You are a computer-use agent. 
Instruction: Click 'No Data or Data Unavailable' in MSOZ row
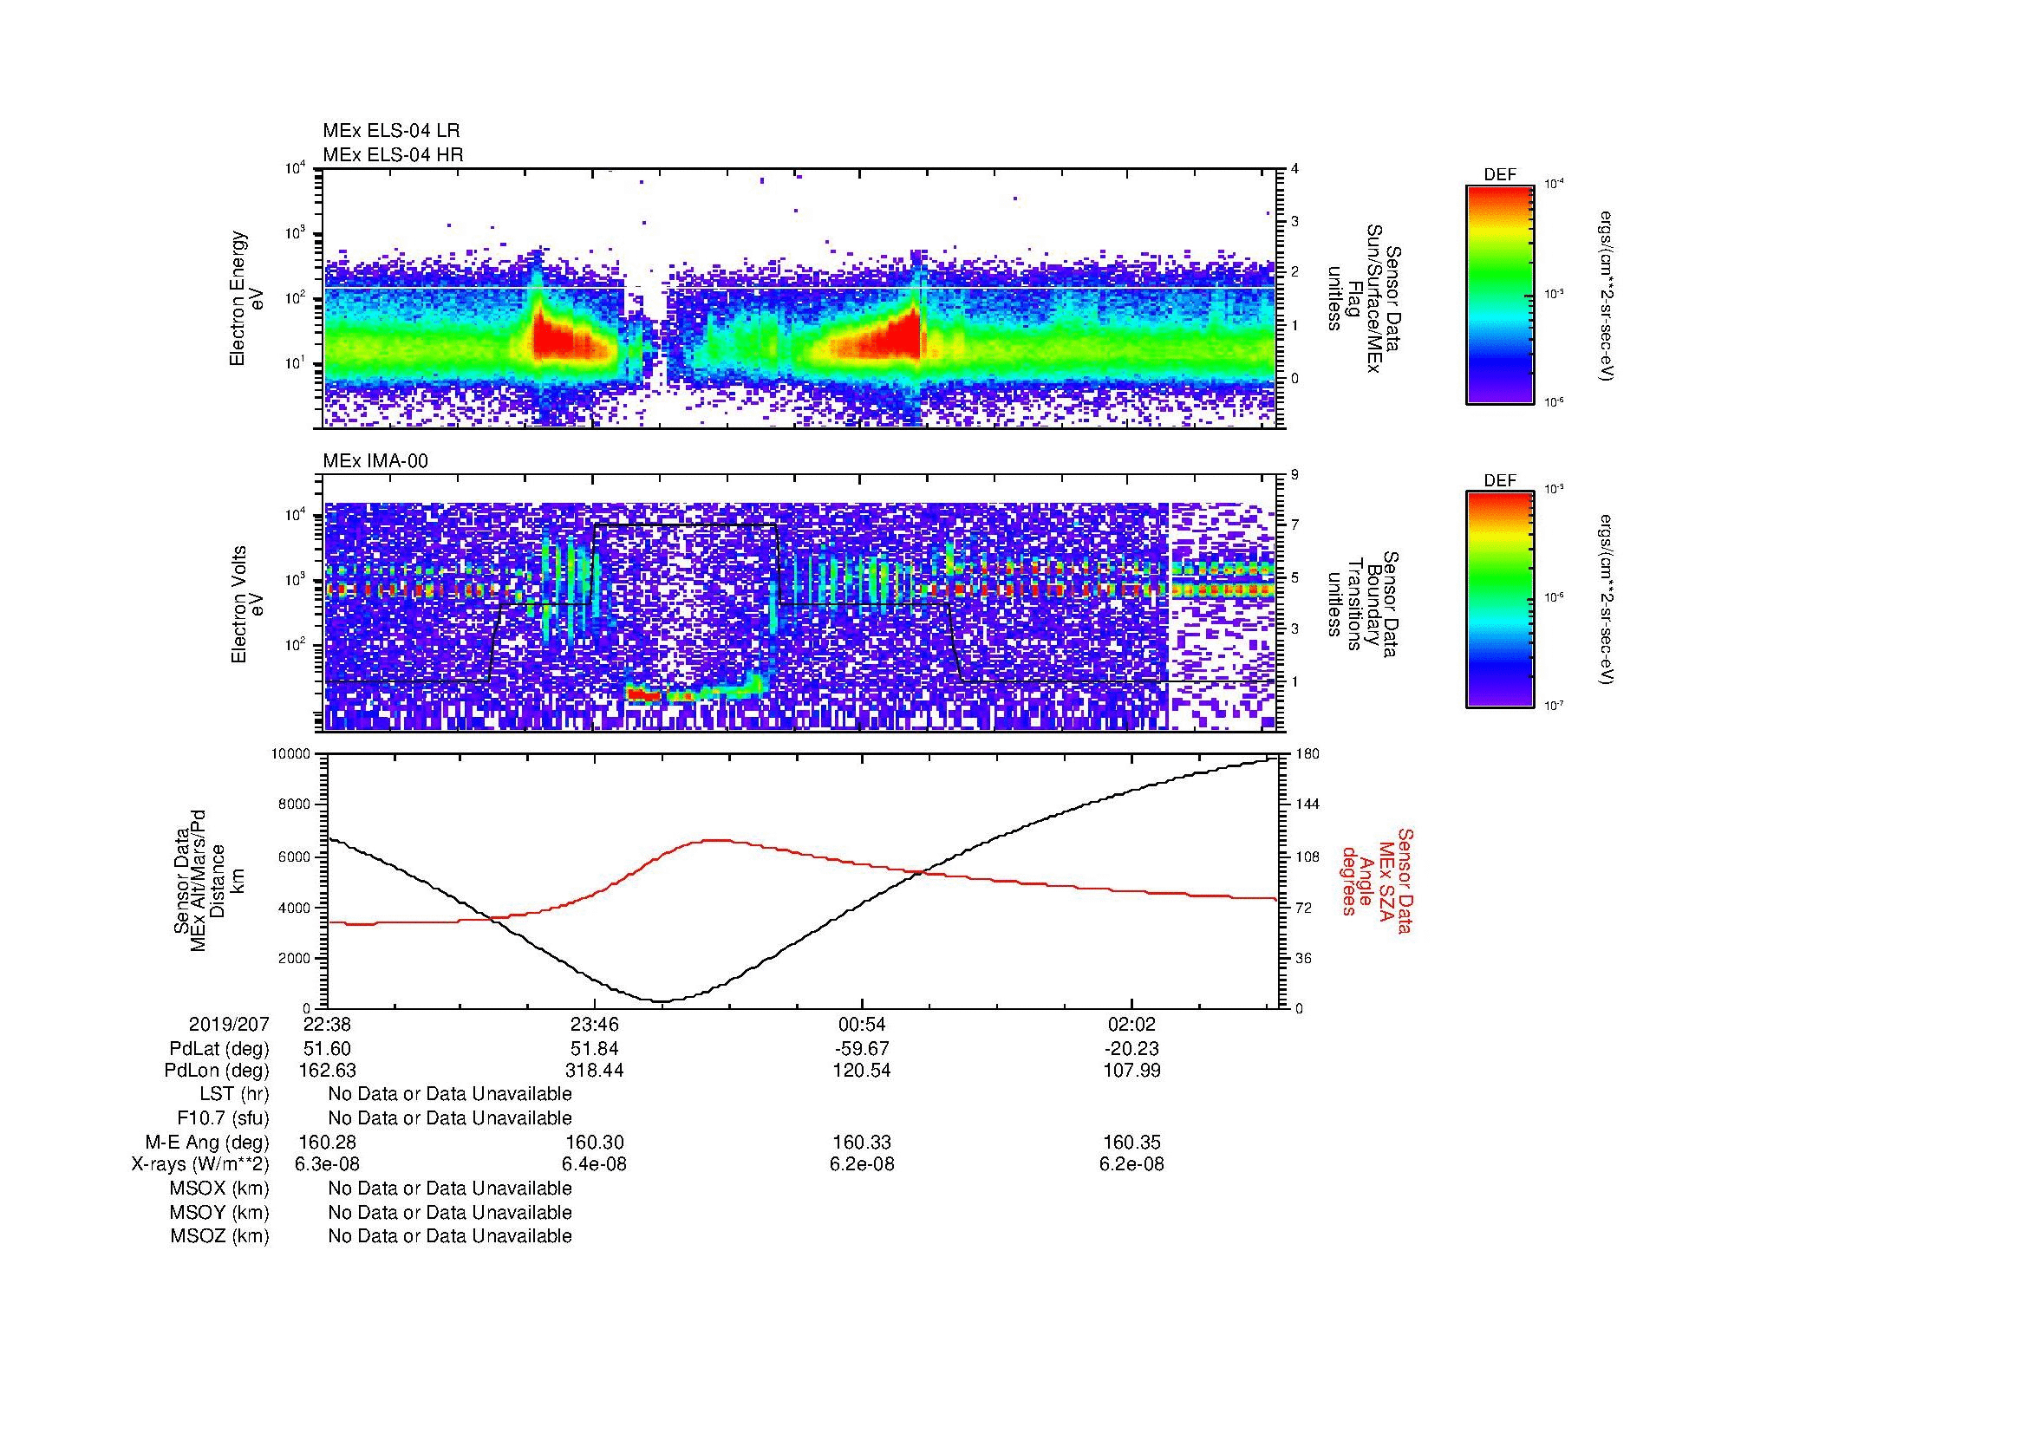450,1236
